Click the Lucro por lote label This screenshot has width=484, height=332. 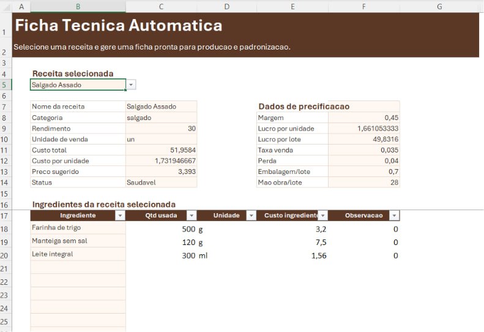point(292,139)
